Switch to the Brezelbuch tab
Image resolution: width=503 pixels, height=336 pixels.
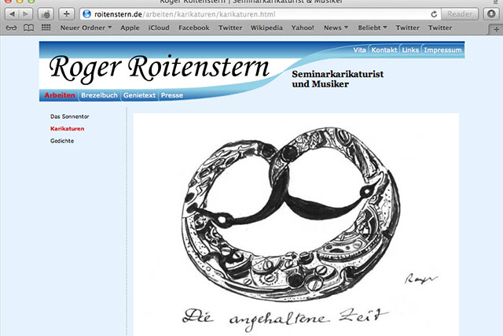tap(99, 95)
